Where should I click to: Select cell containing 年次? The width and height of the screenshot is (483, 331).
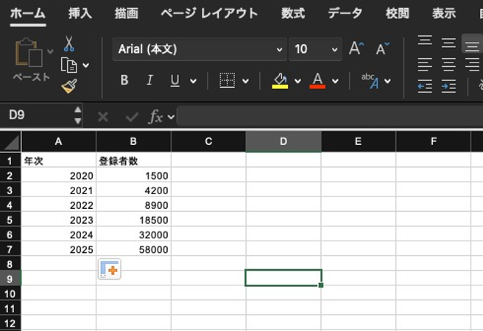(x=58, y=160)
